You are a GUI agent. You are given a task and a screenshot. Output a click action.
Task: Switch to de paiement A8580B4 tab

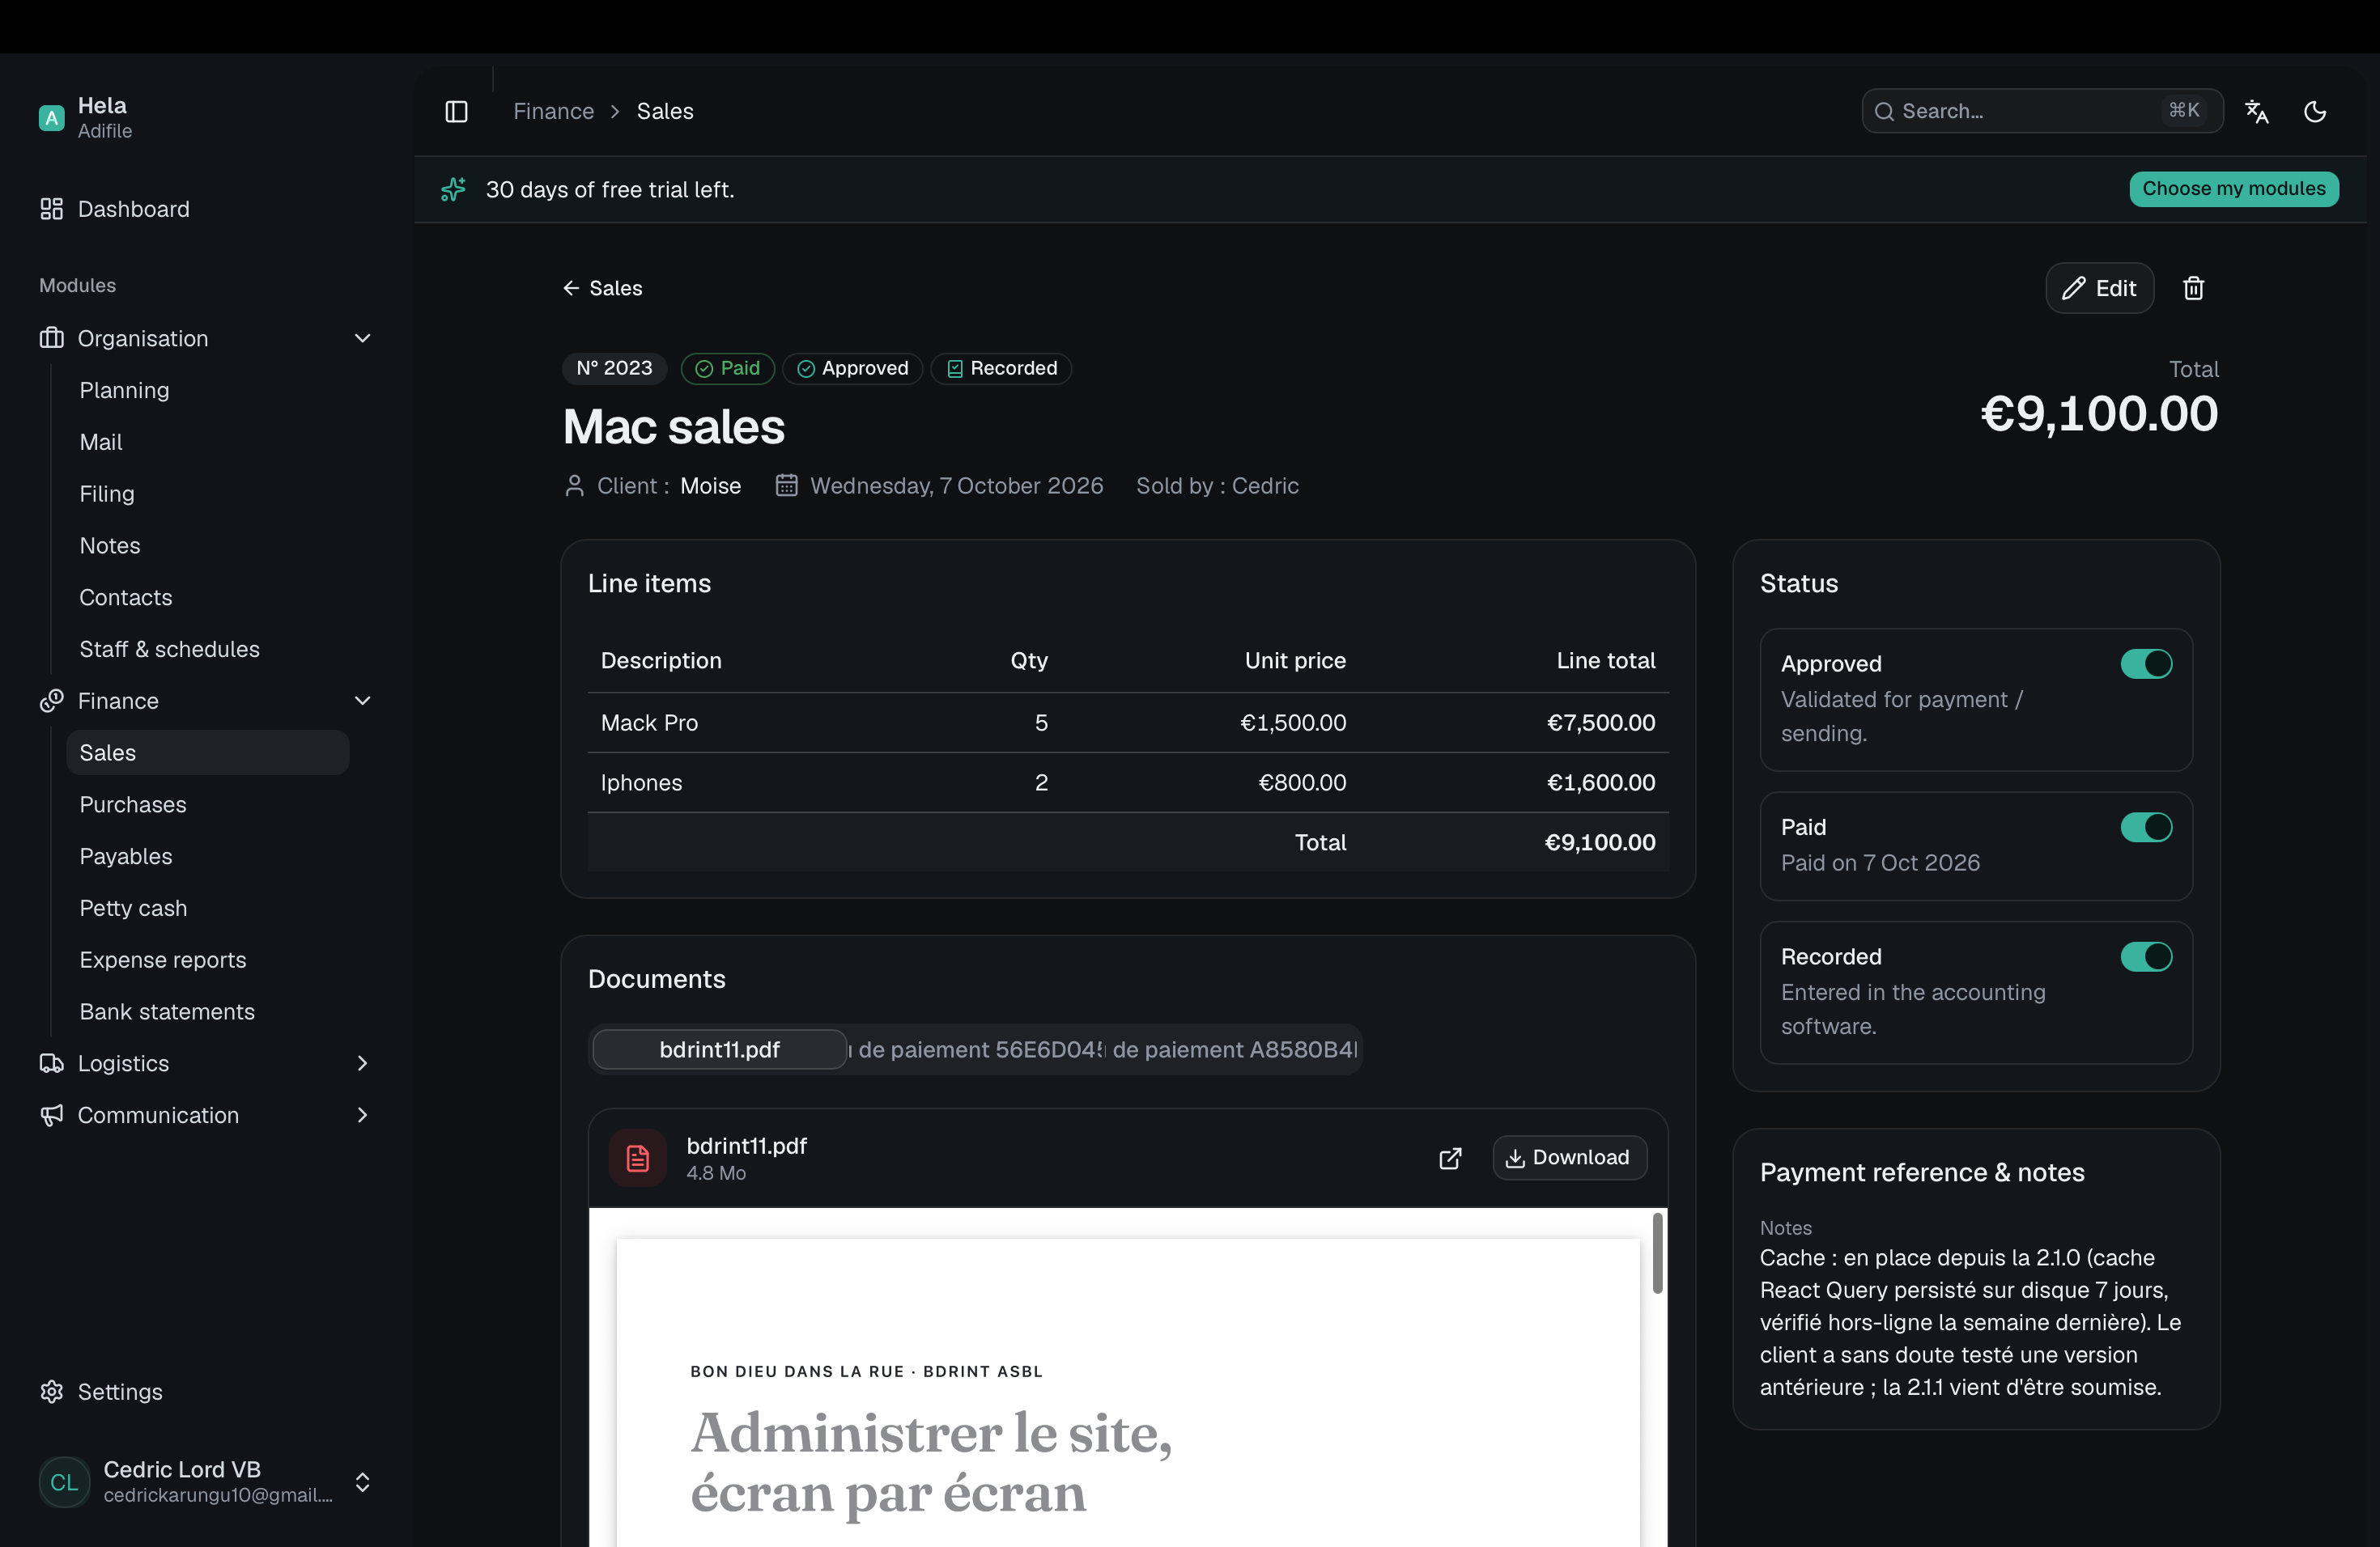pos(1233,1049)
